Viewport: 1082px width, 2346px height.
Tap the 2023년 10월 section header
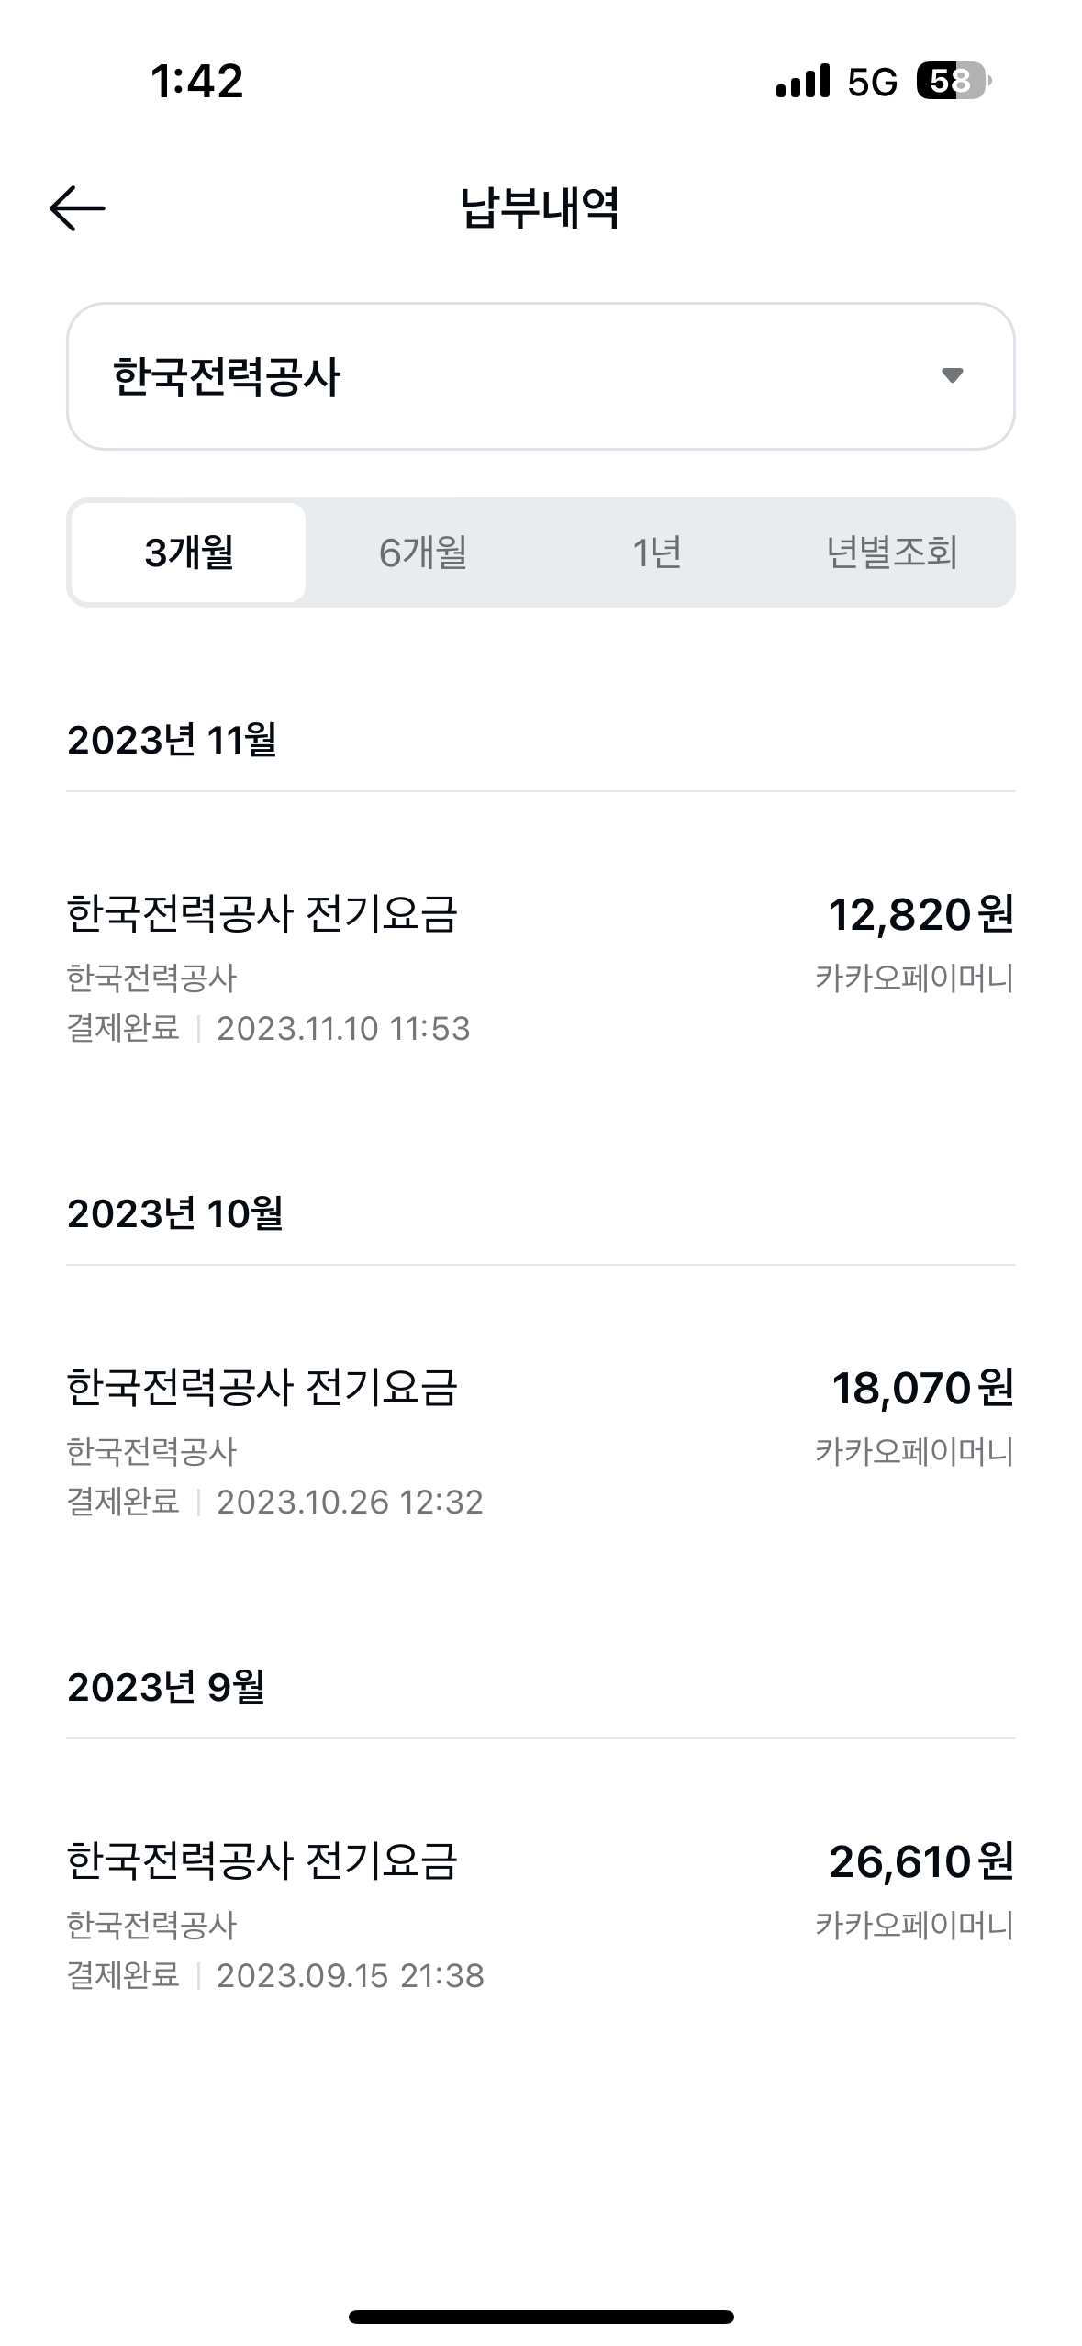174,1213
